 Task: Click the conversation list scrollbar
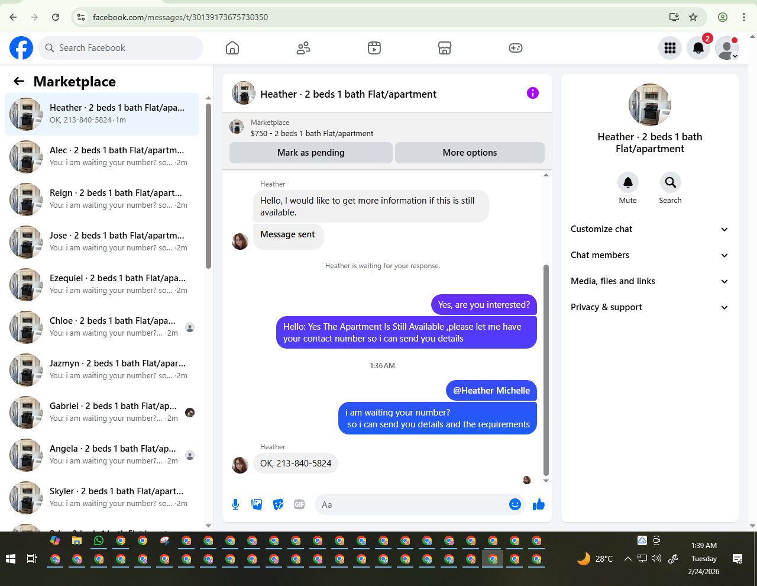[x=208, y=186]
